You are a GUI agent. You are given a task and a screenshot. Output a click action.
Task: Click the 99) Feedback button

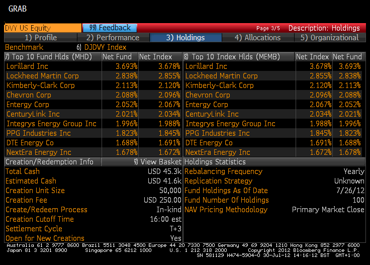point(110,28)
